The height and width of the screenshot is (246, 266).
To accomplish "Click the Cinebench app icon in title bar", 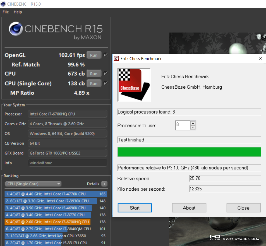I will (x=3, y=4).
